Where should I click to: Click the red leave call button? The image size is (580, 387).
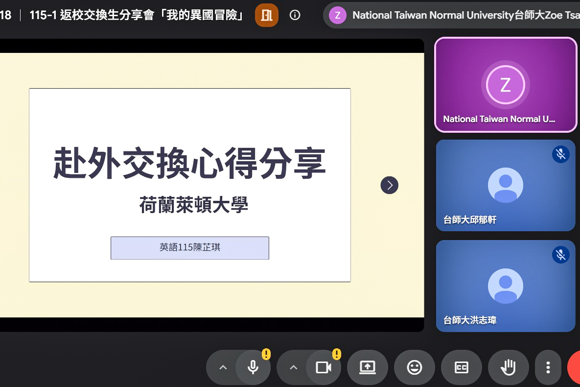(574, 368)
